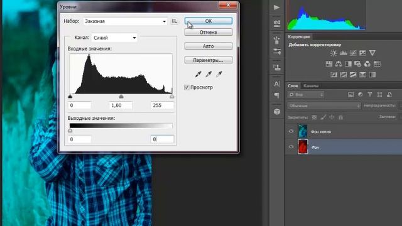Add a Black & White adjustment

point(348,64)
